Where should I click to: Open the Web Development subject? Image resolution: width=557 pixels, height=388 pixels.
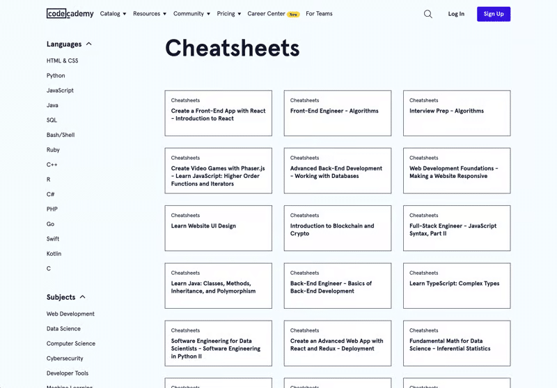pyautogui.click(x=70, y=314)
